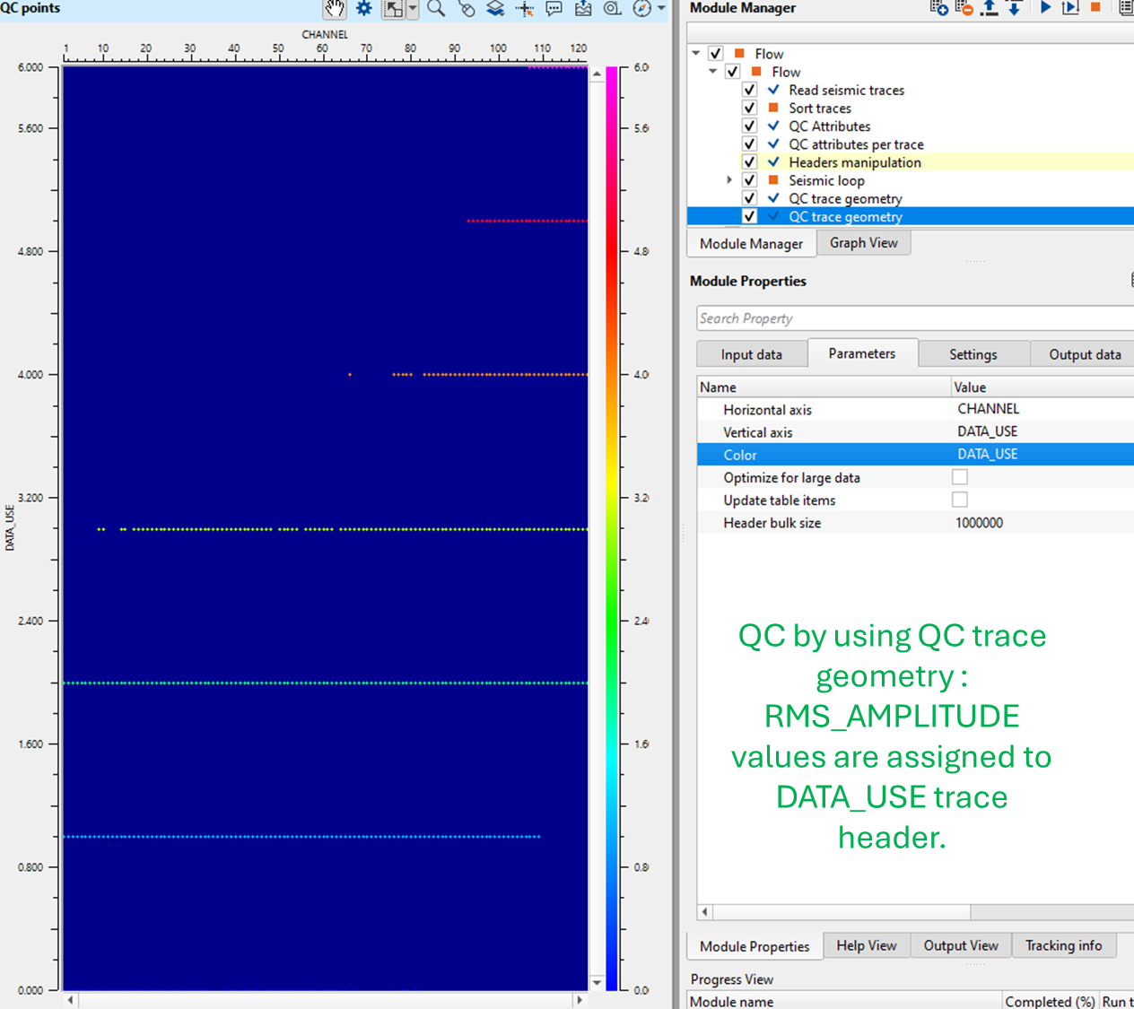Image resolution: width=1134 pixels, height=1009 pixels.
Task: Expand the Seismic loop tree node
Action: point(729,180)
